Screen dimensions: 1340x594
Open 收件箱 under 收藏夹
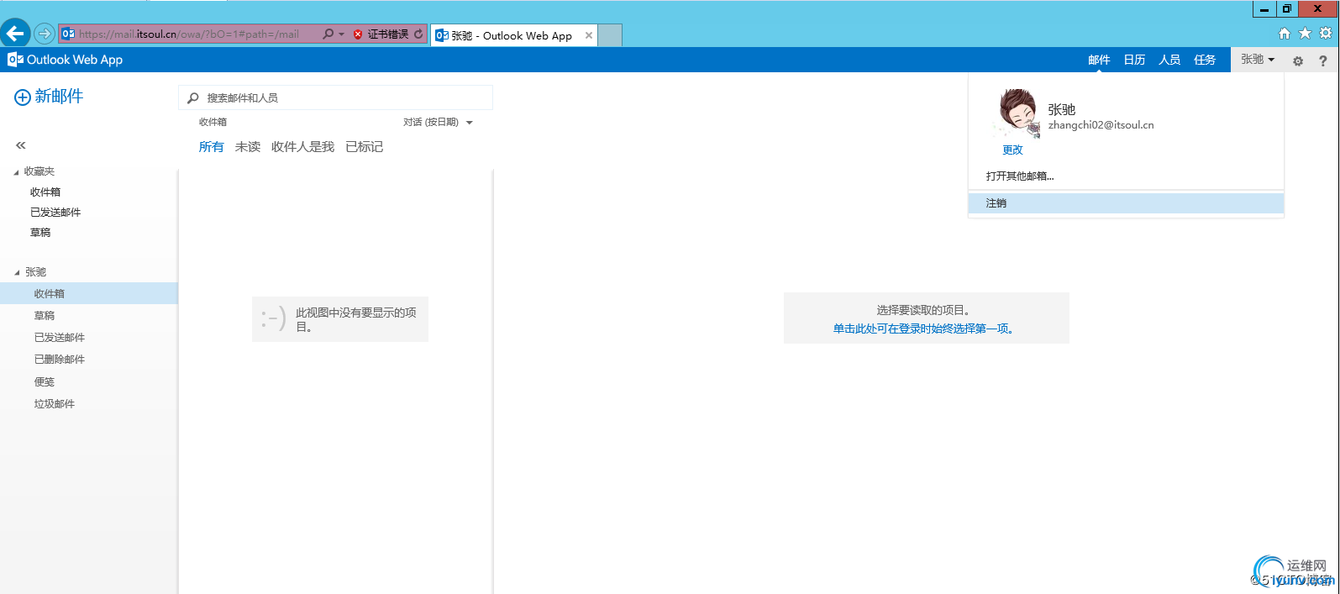[45, 192]
